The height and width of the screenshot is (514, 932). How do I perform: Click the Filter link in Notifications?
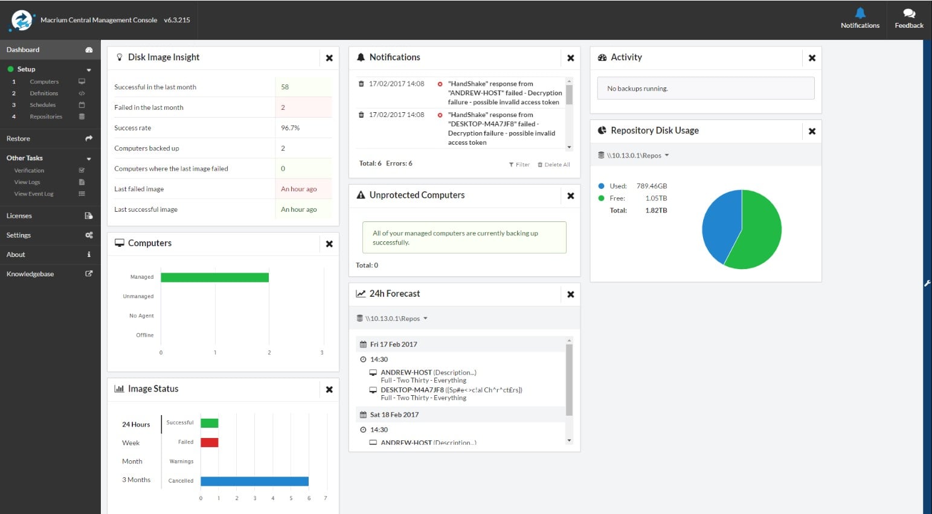click(519, 165)
